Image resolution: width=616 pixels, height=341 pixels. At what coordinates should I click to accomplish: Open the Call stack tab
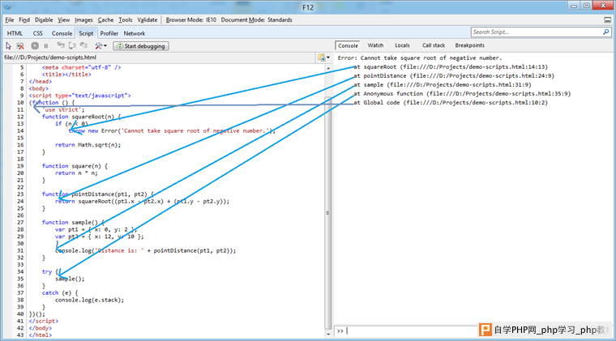434,45
